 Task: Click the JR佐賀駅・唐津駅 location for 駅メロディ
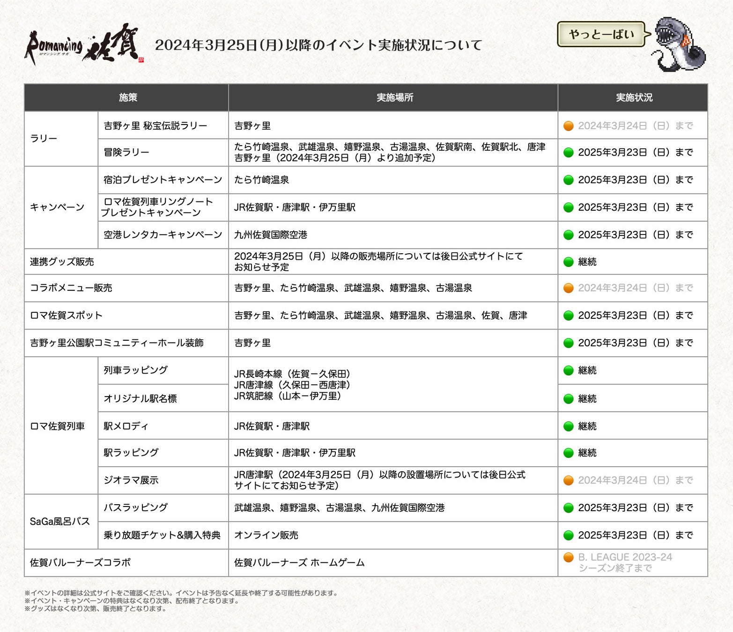click(393, 426)
